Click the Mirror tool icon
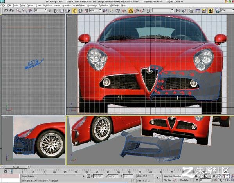The height and width of the screenshot is (183, 234). (178, 11)
